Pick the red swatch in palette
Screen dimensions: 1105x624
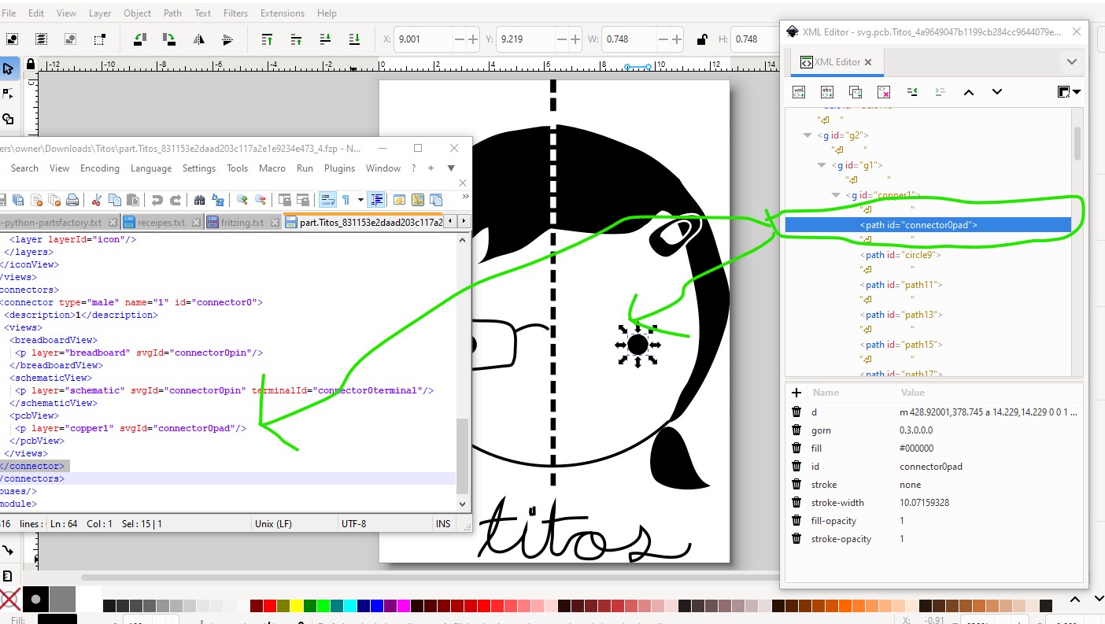[x=270, y=606]
